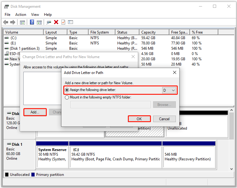The height and width of the screenshot is (188, 237).
Task: Click the NTFS folder path input field
Action: coord(110,104)
